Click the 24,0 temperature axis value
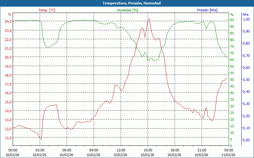The image size is (254, 158). pos(8,21)
